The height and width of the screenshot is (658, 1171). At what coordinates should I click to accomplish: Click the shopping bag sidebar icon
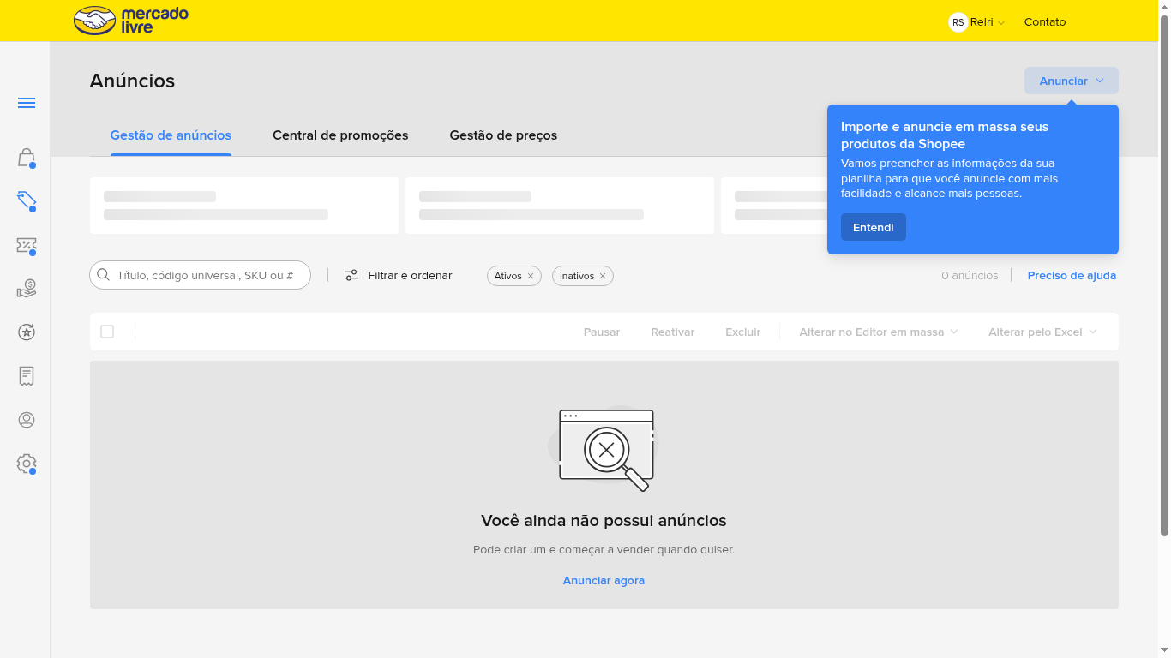point(27,158)
